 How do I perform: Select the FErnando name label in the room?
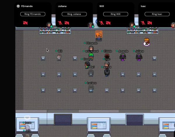pos(92,43)
